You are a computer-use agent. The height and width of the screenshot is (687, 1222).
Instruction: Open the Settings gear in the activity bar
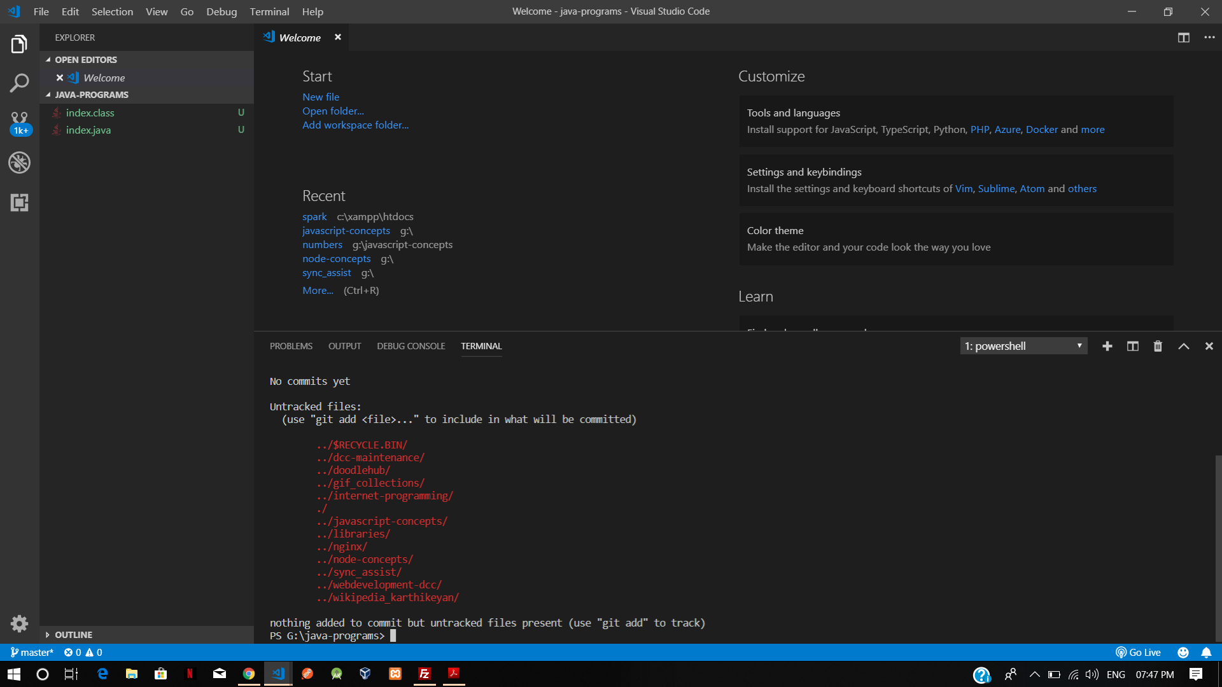(x=19, y=624)
